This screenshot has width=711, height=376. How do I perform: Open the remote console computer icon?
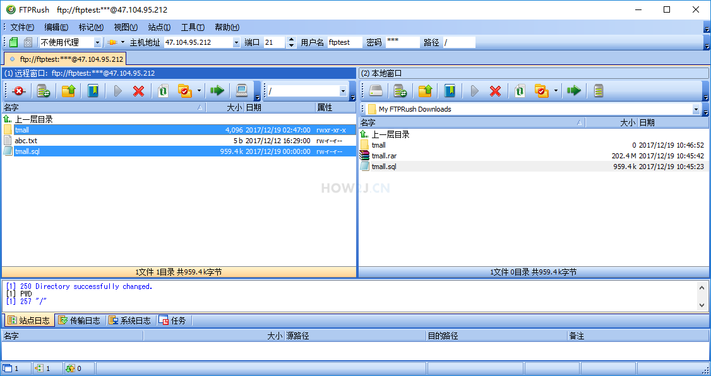click(x=241, y=90)
